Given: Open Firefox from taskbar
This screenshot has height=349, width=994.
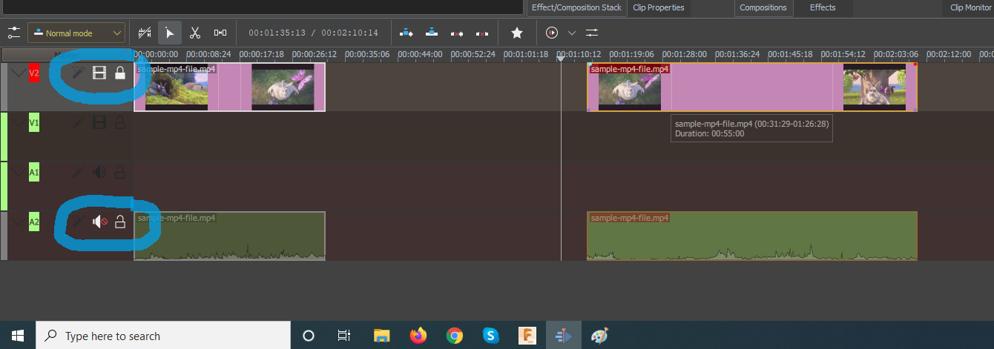Looking at the screenshot, I should click(x=418, y=336).
